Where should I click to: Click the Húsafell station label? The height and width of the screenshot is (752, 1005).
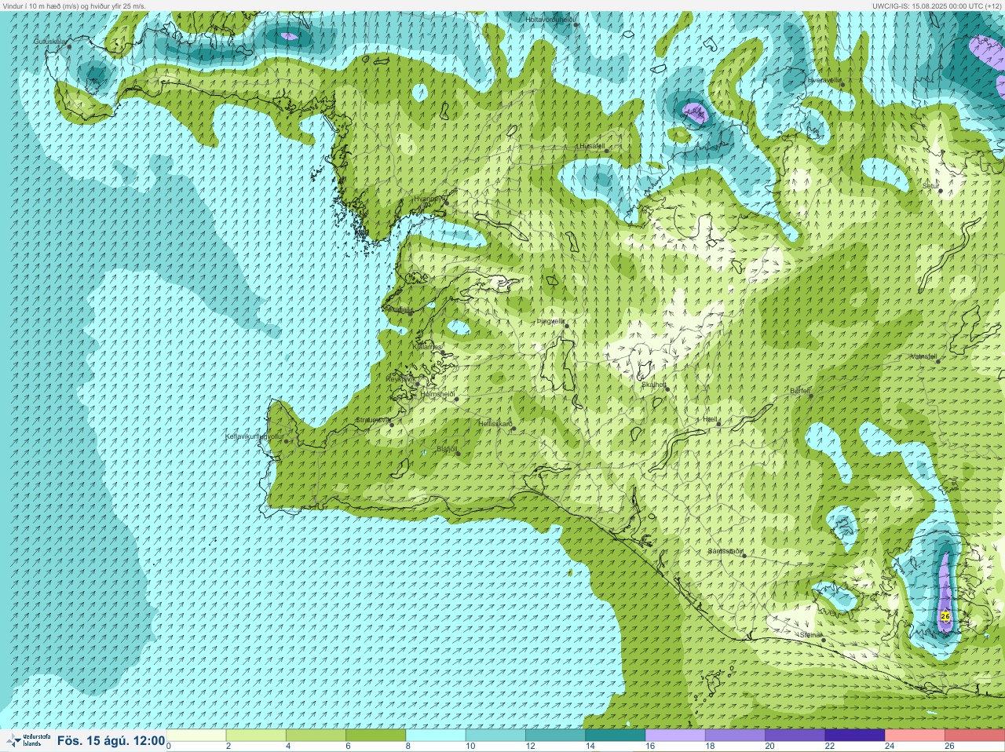591,146
